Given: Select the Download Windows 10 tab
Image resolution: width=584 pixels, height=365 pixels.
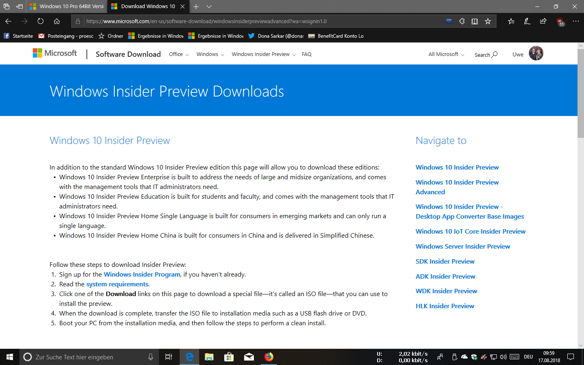Looking at the screenshot, I should click(x=148, y=6).
